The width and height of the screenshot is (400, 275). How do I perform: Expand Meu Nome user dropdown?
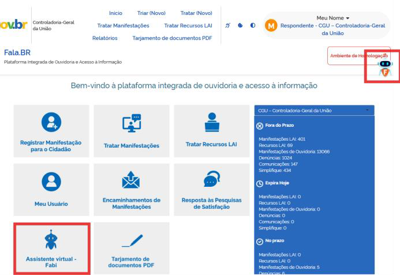click(332, 18)
